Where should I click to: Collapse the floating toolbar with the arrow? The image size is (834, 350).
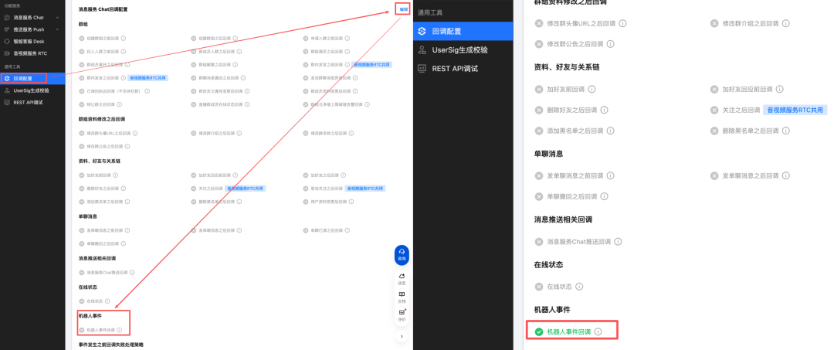[402, 337]
